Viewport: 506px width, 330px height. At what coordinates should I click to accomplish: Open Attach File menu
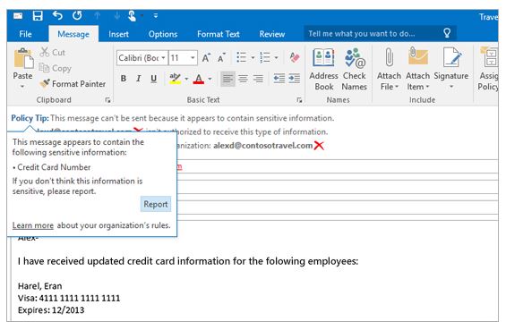[389, 69]
